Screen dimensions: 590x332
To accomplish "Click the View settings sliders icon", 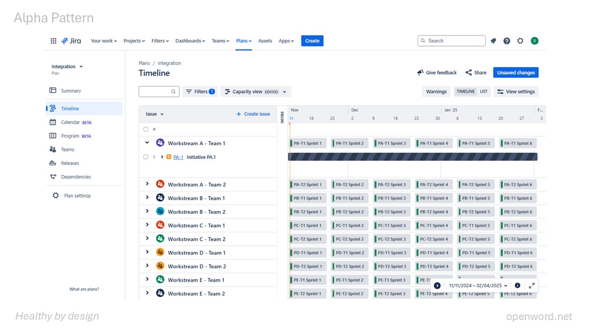I will click(x=500, y=91).
